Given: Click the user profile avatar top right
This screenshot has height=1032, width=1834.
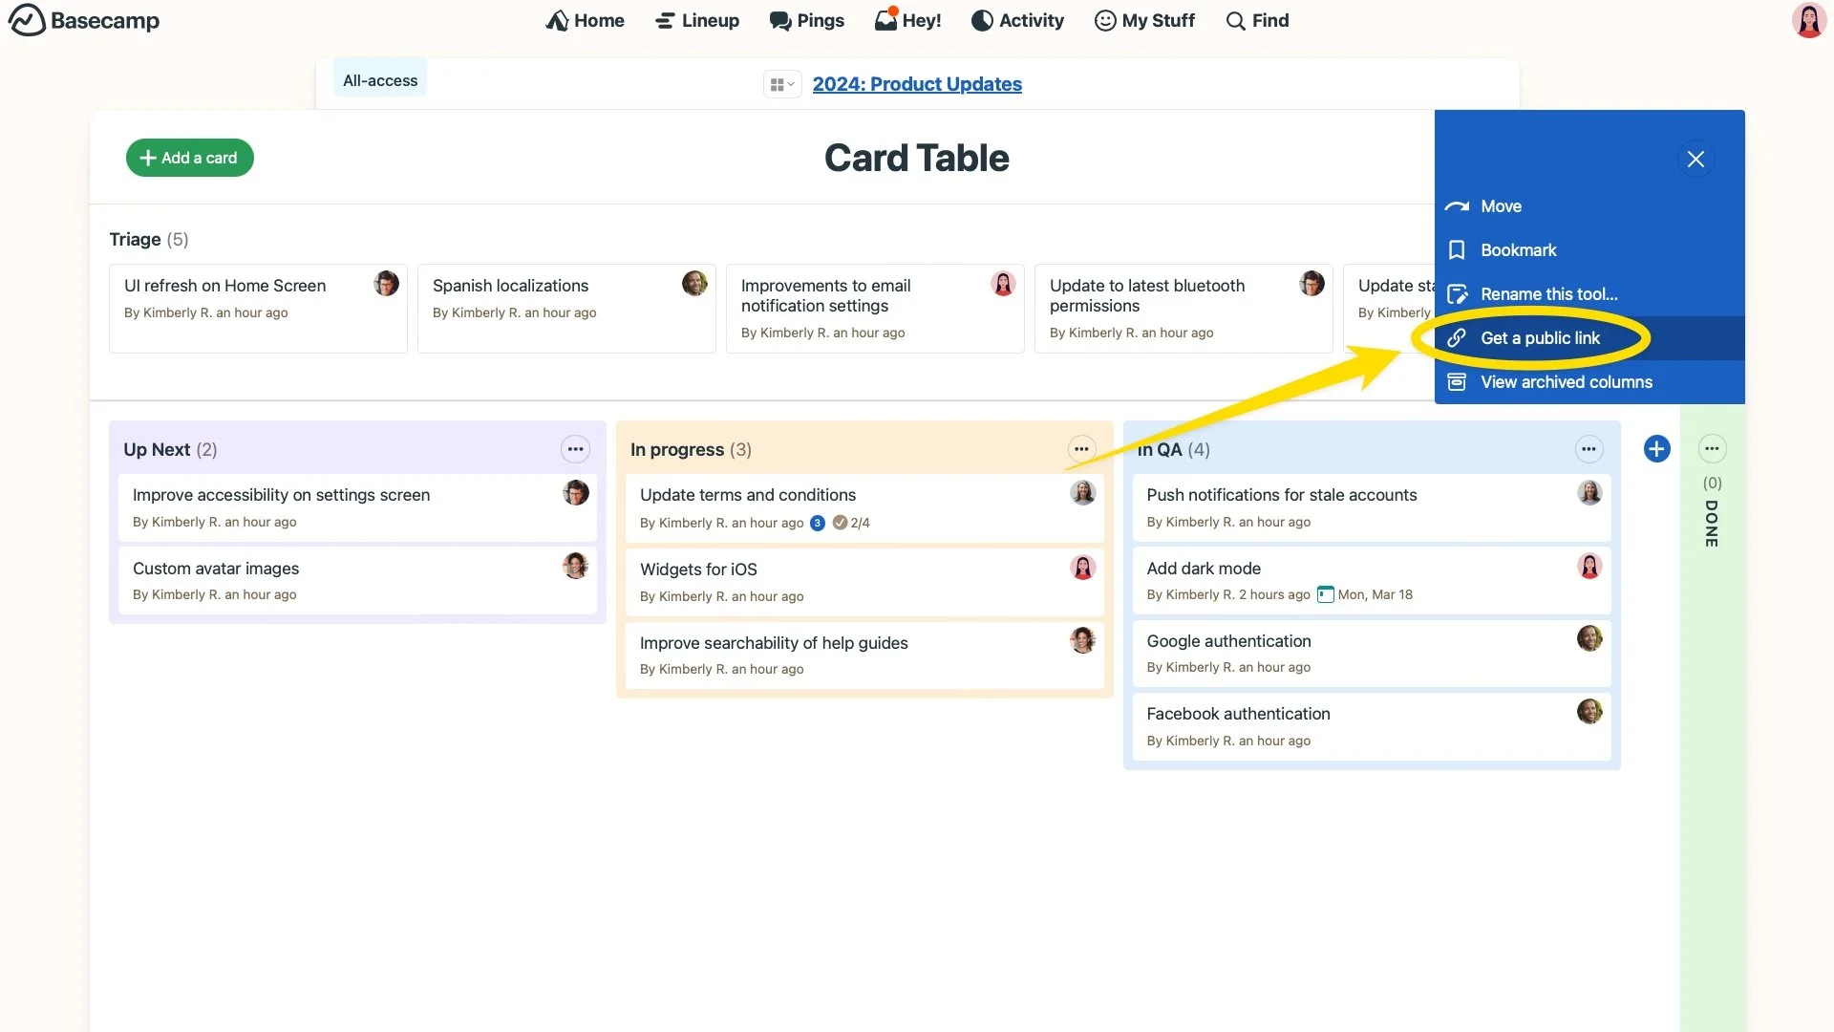Looking at the screenshot, I should 1808,21.
